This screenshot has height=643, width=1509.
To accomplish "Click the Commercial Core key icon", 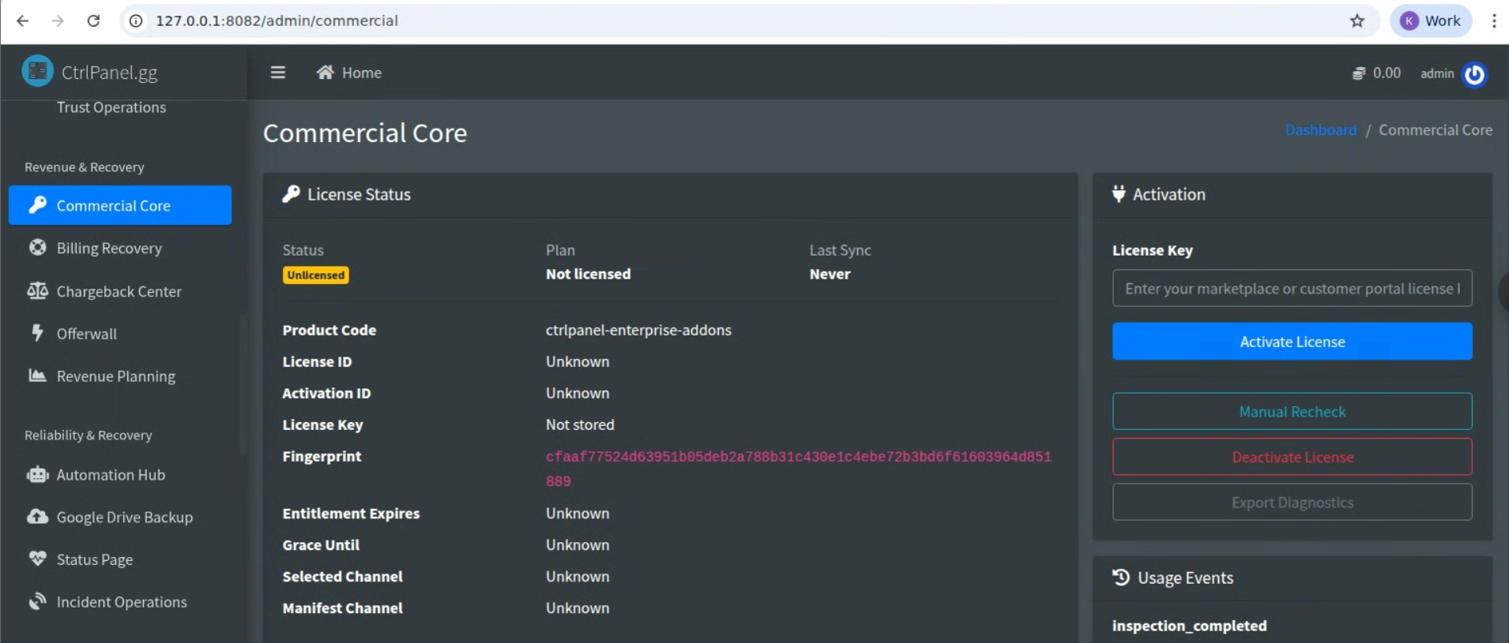I will tap(37, 205).
